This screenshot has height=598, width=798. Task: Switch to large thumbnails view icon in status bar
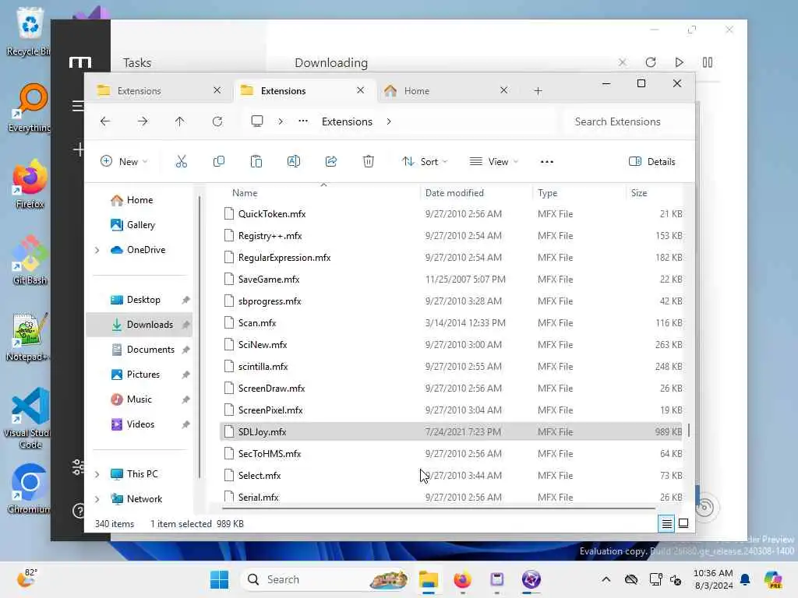(x=683, y=523)
